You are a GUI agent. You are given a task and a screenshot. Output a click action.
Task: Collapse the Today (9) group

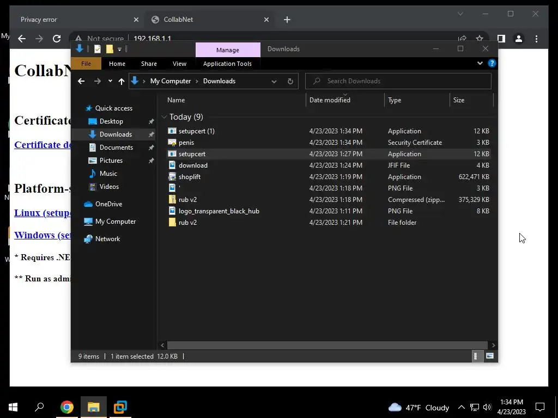pos(164,117)
